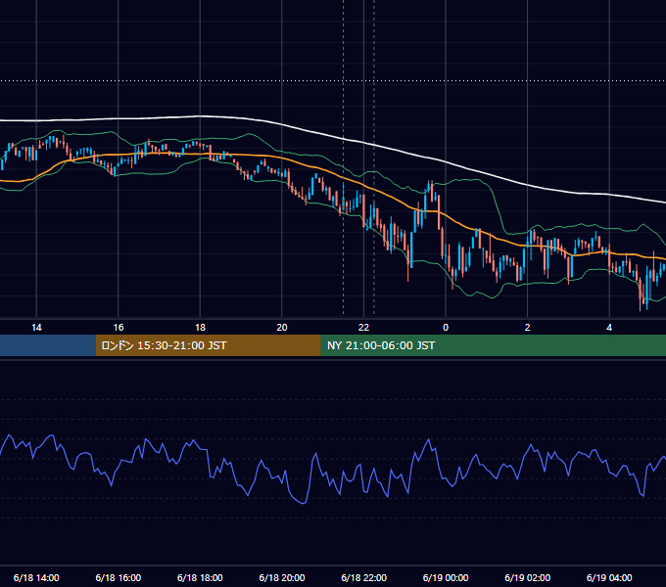Select the 0 hour axis label
This screenshot has height=587, width=666.
[x=446, y=328]
